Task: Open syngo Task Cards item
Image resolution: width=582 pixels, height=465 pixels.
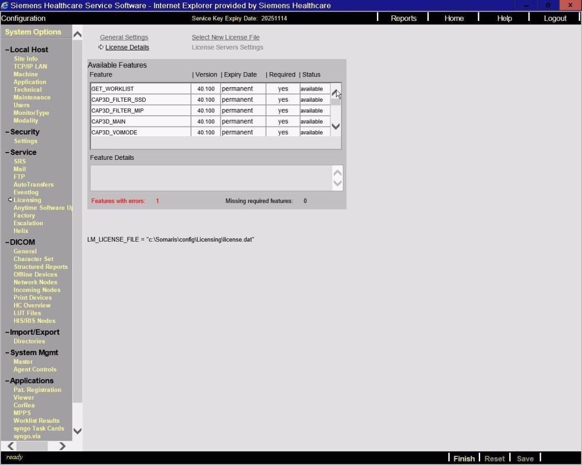Action: click(39, 429)
